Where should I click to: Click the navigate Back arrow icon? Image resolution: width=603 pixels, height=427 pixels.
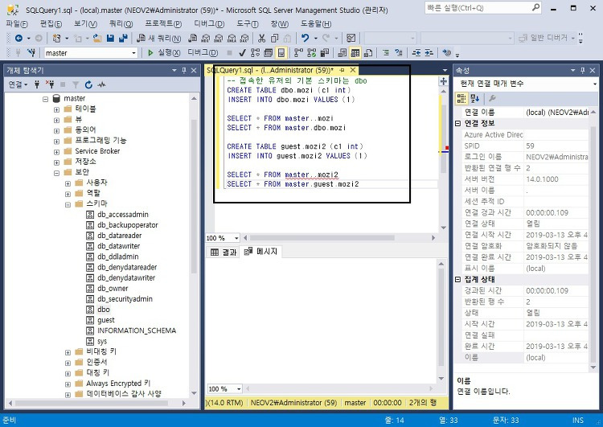tap(18, 38)
